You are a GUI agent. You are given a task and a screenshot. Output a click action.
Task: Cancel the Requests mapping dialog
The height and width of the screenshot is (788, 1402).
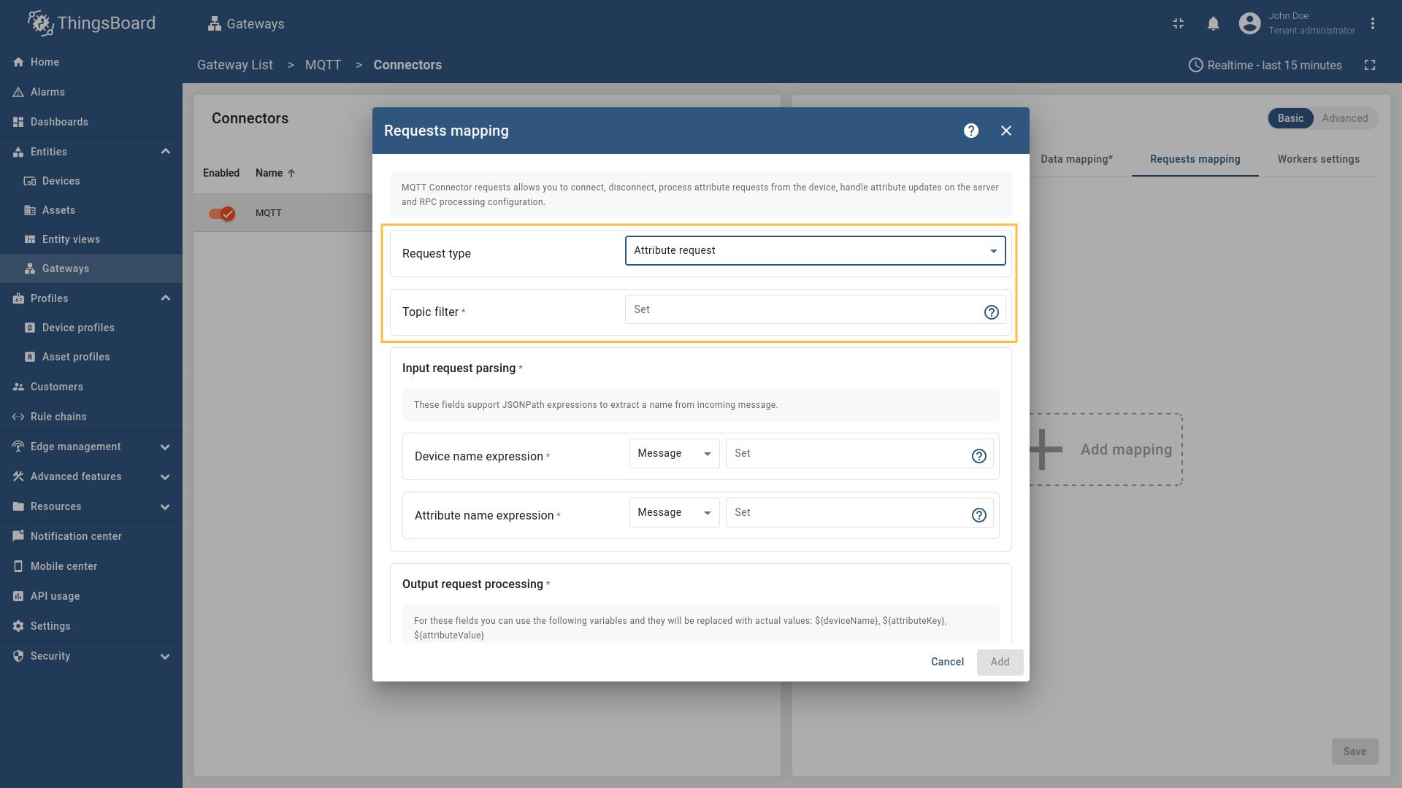click(x=947, y=662)
